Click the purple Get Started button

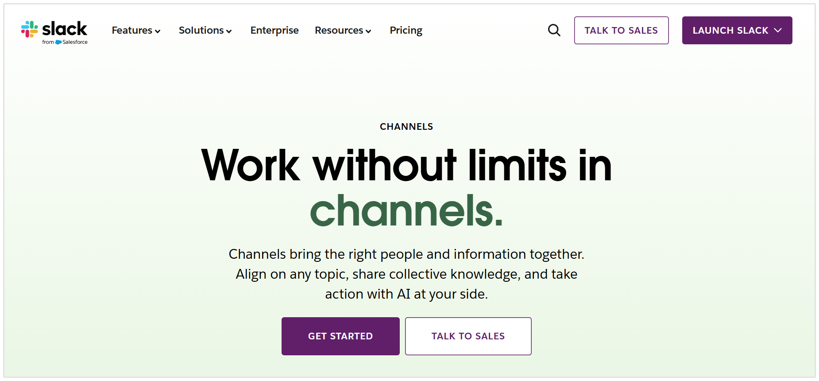[340, 336]
